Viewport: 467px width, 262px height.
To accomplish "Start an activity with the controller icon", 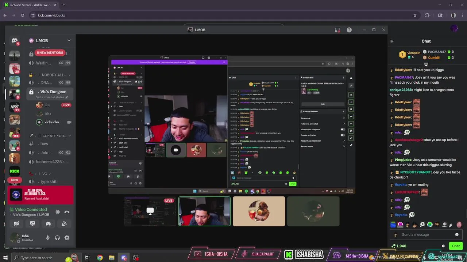I will [48, 224].
